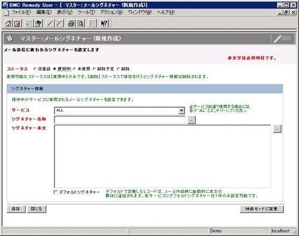The image size is (299, 236).
Task: Open the アクション(A) menu
Action: [x=111, y=13]
